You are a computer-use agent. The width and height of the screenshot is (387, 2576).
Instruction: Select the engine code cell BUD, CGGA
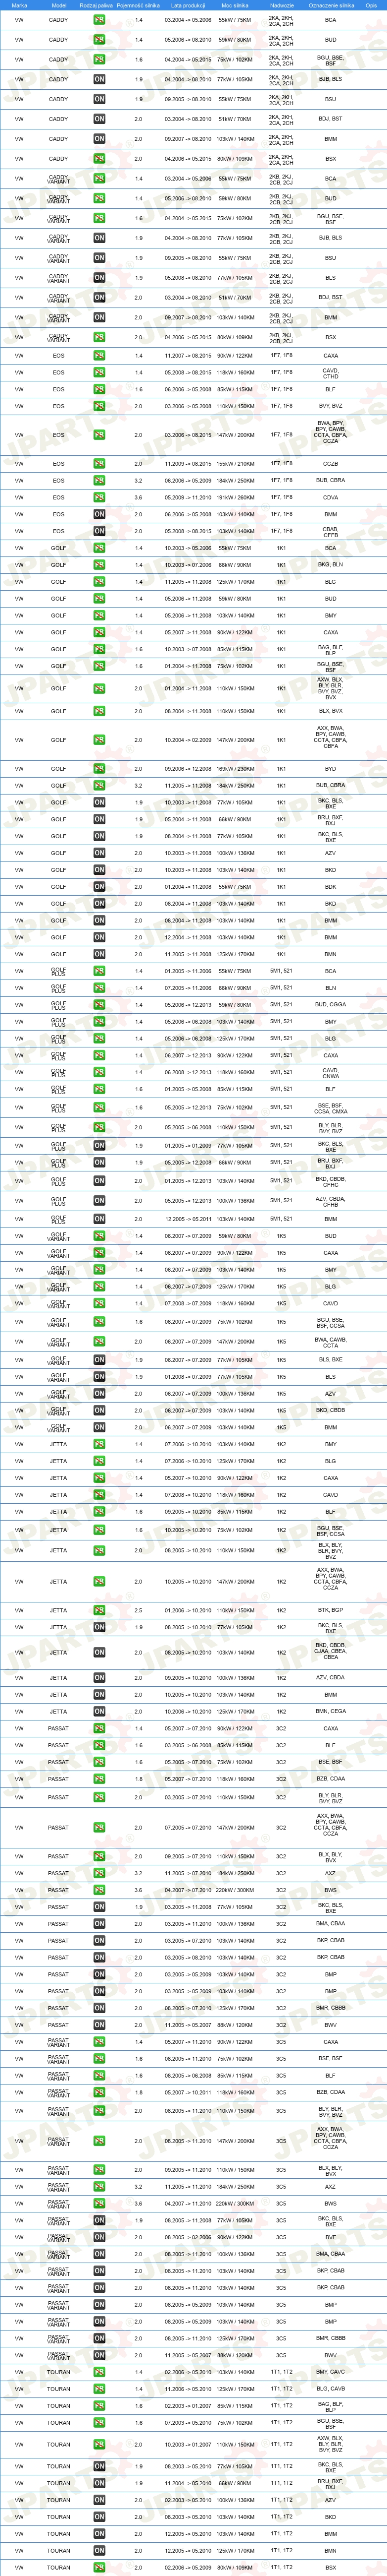click(330, 1005)
